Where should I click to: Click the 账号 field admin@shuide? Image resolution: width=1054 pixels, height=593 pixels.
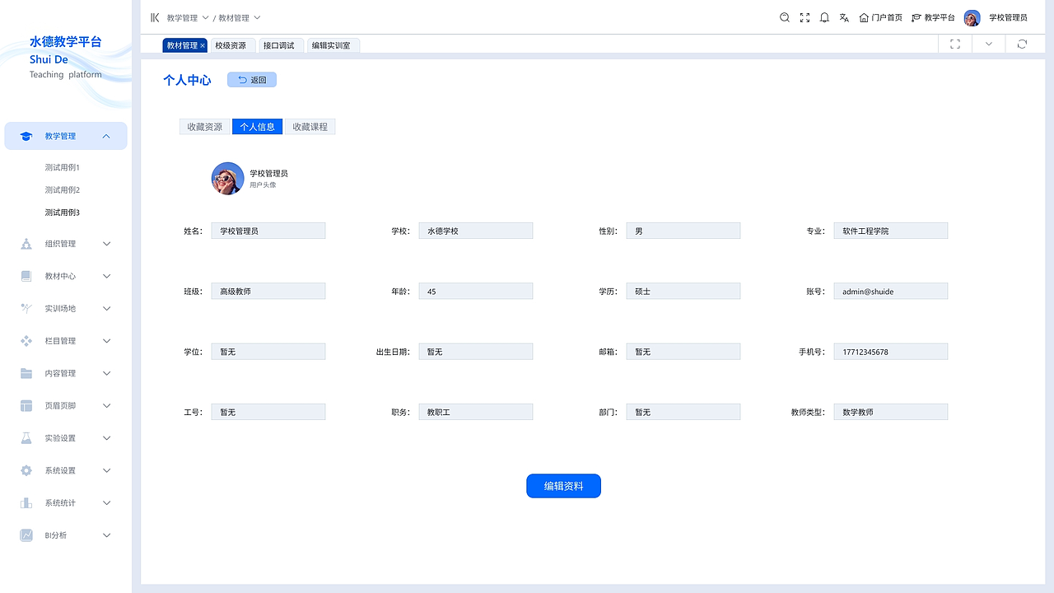click(x=891, y=292)
